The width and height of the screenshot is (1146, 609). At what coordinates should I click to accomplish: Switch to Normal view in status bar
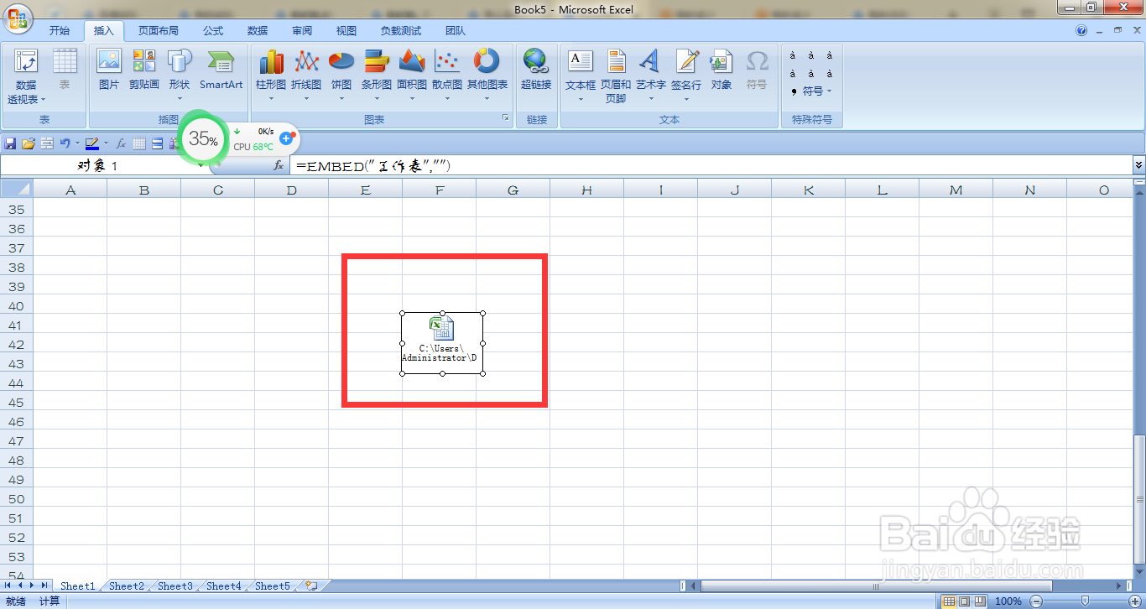tap(949, 601)
